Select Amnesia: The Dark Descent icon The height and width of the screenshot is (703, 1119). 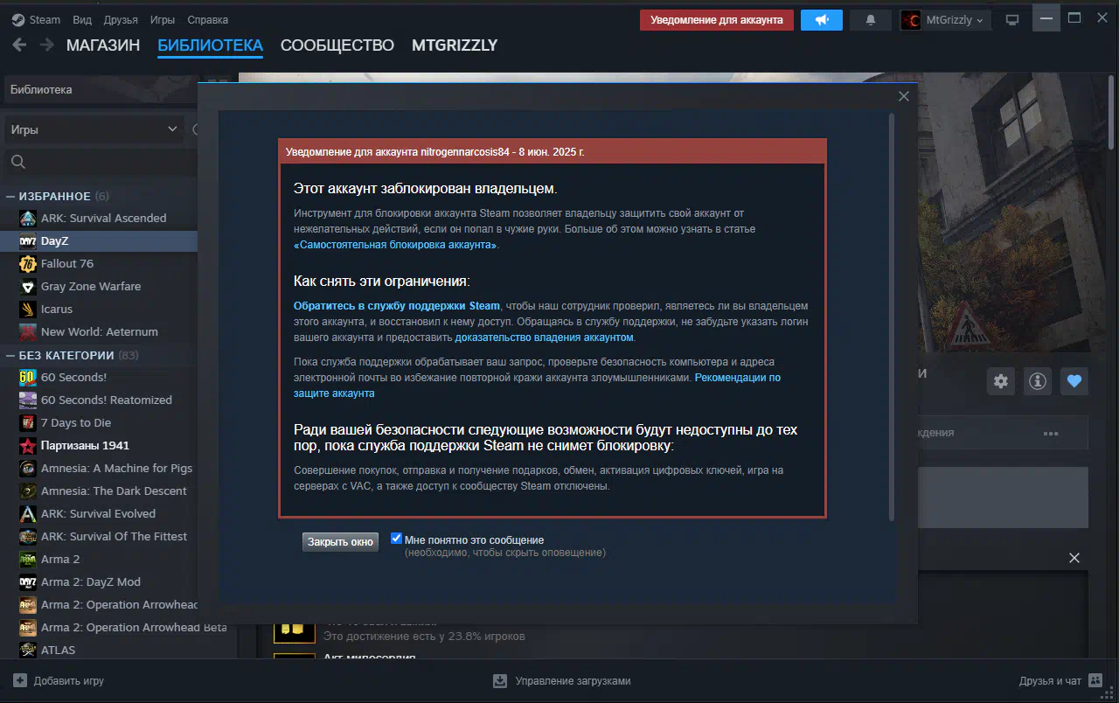click(27, 491)
